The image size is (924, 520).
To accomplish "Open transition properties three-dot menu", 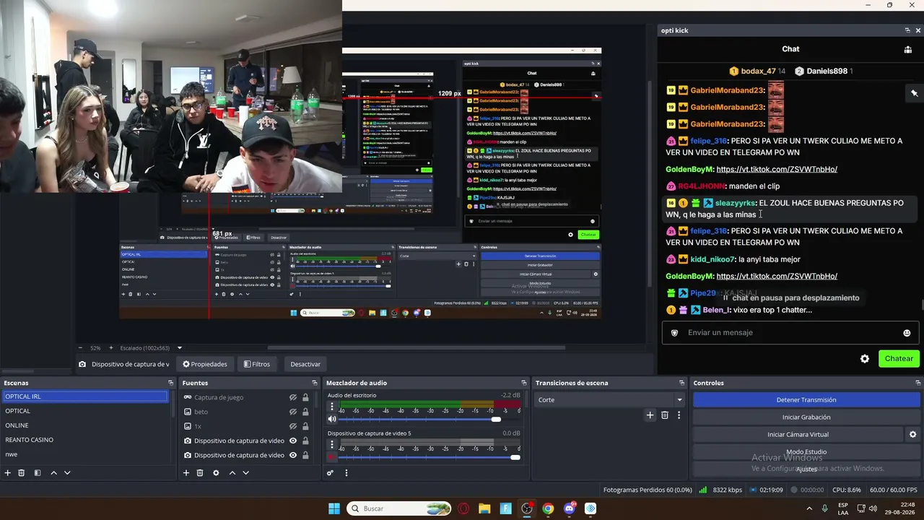I will click(x=679, y=415).
